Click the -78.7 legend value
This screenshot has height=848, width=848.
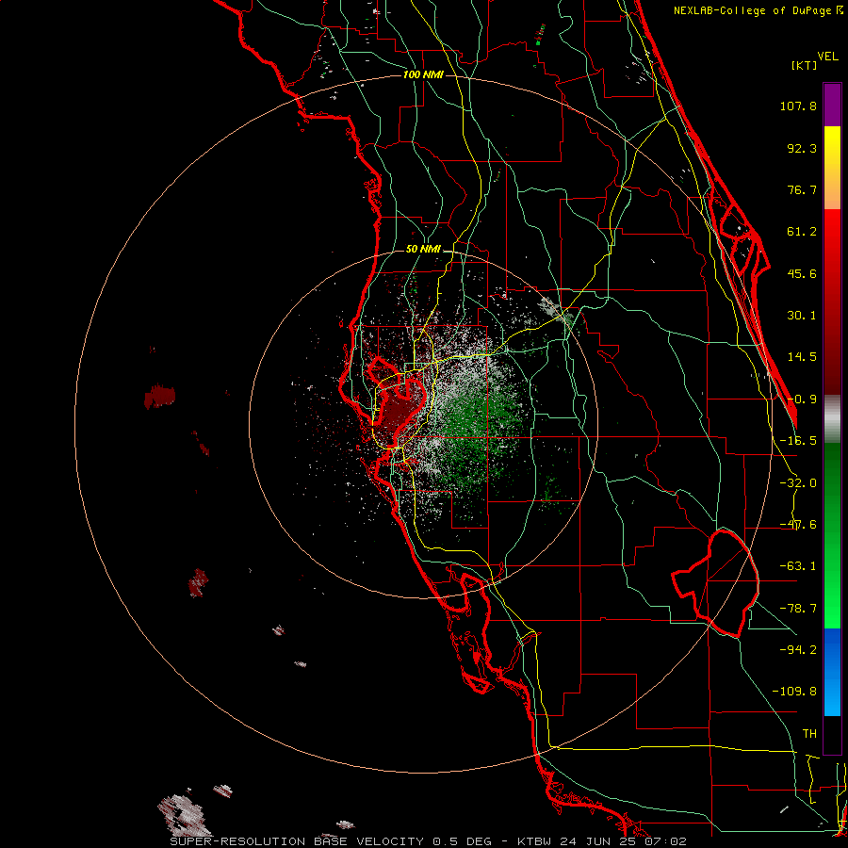pos(798,609)
